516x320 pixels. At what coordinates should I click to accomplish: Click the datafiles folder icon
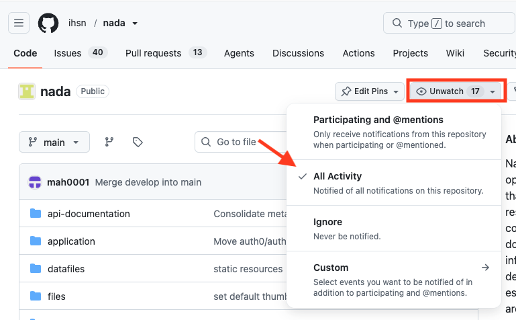(36, 269)
